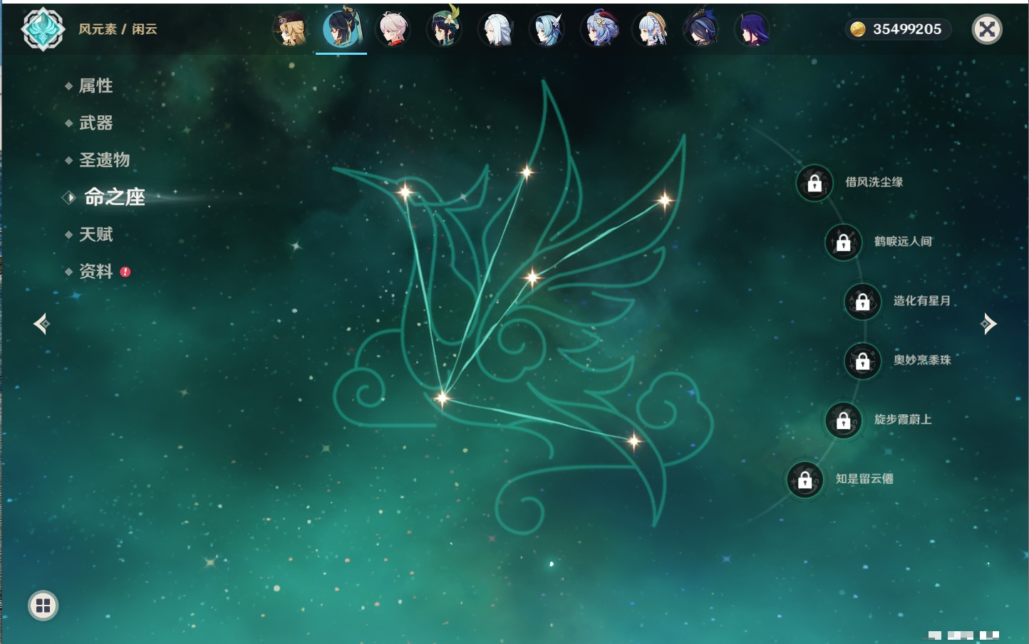The width and height of the screenshot is (1029, 644).
Task: Go to previous character with left arrow
Action: point(41,324)
